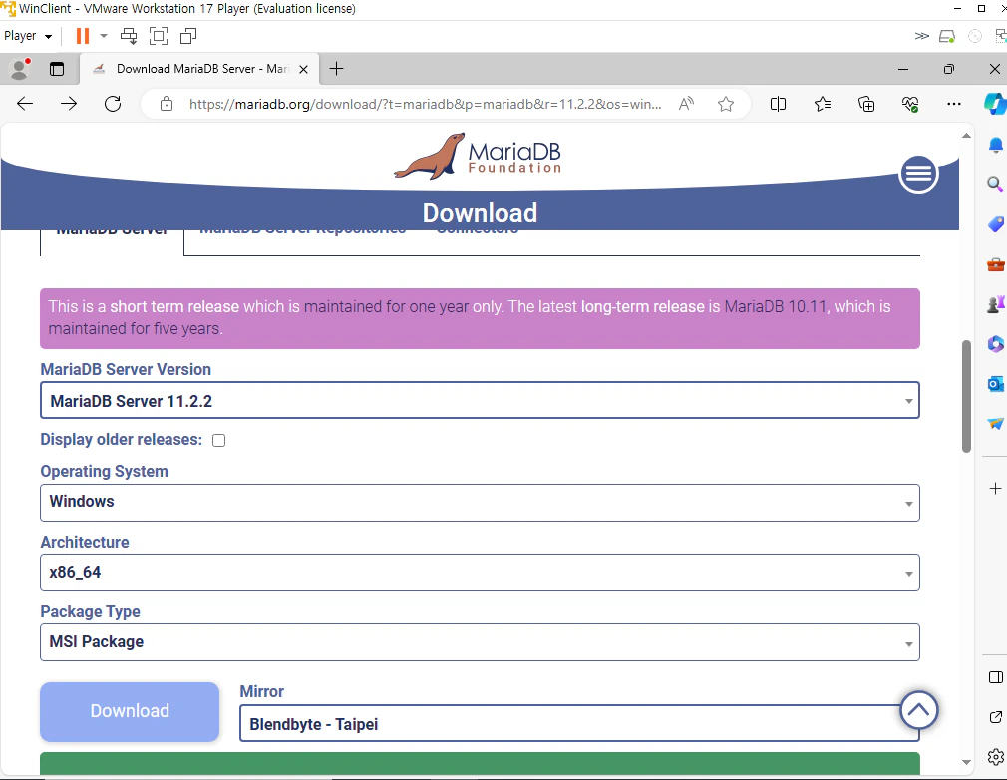Open Edge Collections

866,104
